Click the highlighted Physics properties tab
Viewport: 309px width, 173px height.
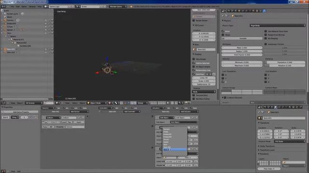[x=265, y=11]
